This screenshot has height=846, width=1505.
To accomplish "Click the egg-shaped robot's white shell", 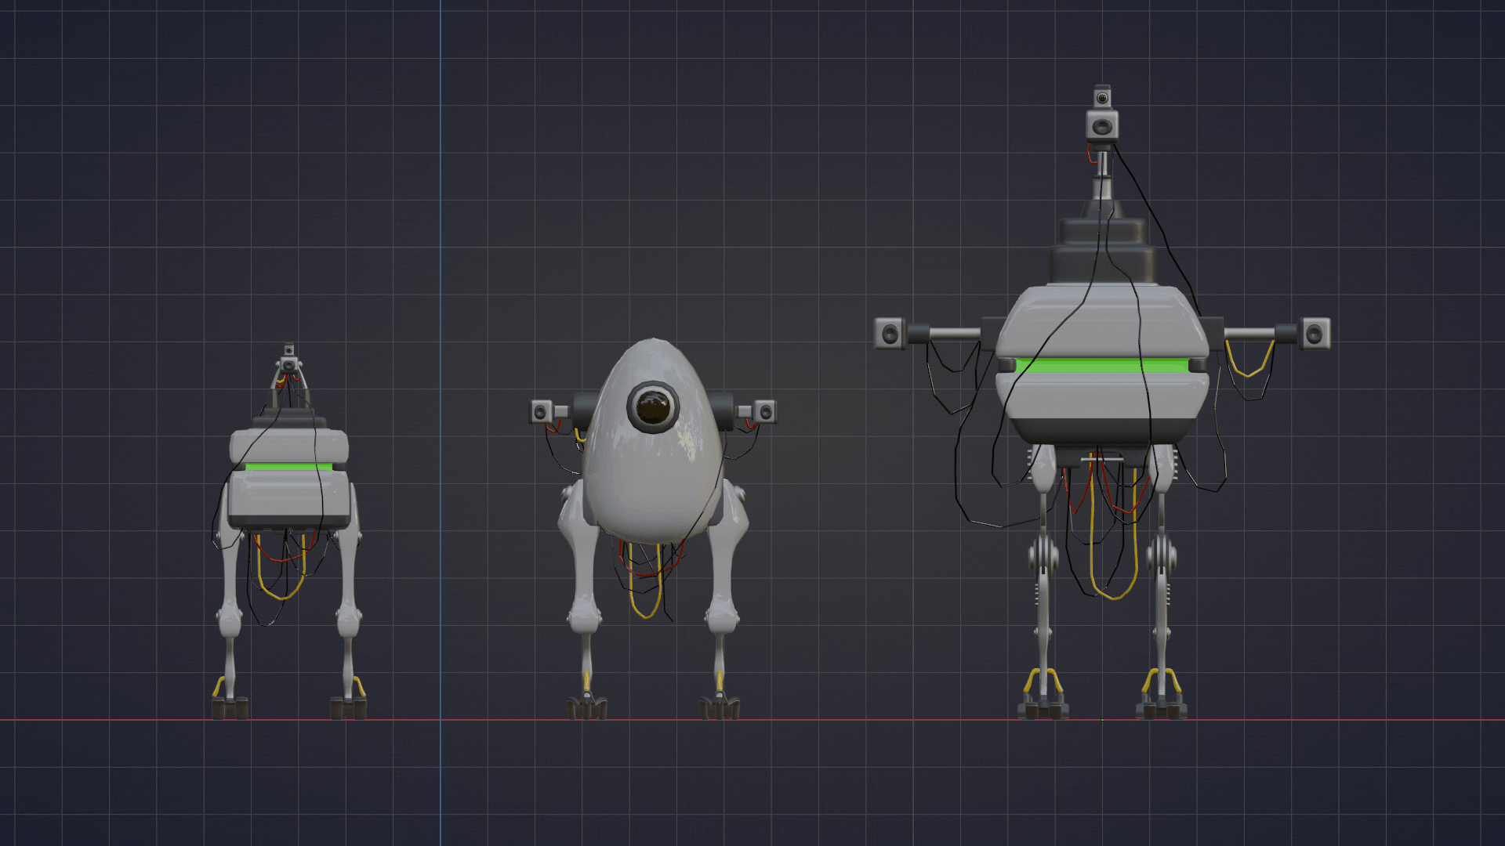I will (x=651, y=486).
